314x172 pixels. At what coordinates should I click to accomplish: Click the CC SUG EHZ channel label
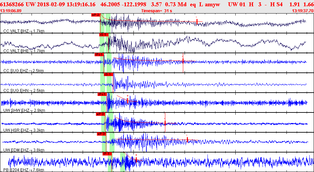tap(24, 71)
